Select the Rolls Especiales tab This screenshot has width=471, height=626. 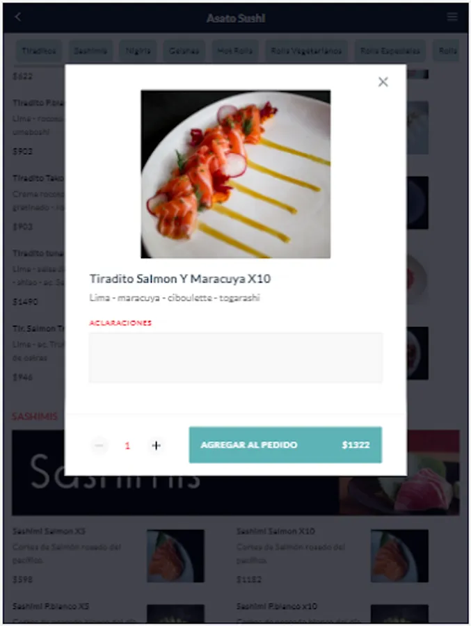point(390,51)
